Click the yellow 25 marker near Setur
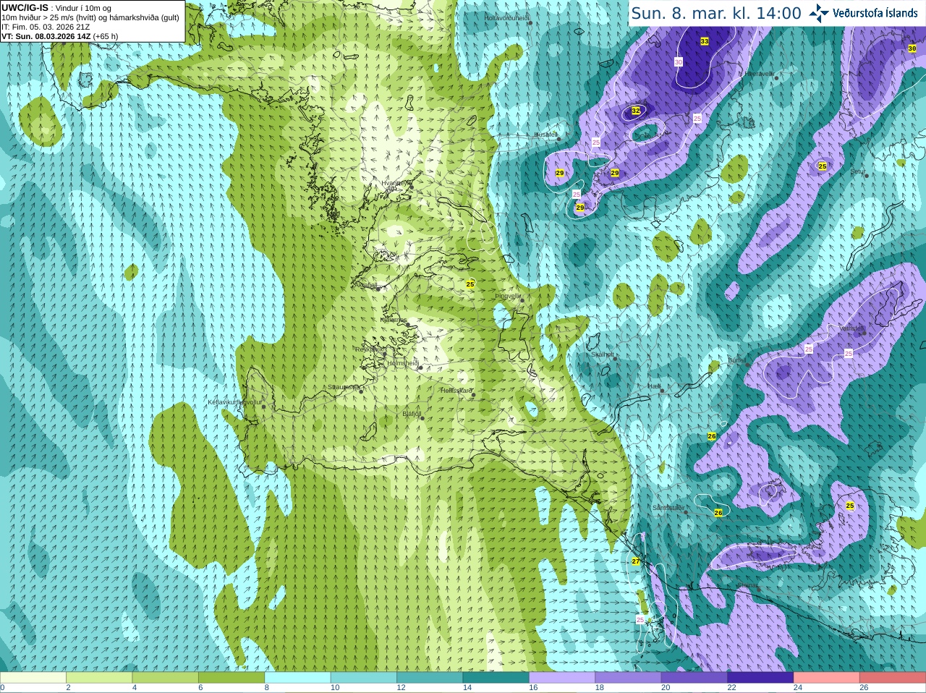926x693 pixels. [823, 166]
